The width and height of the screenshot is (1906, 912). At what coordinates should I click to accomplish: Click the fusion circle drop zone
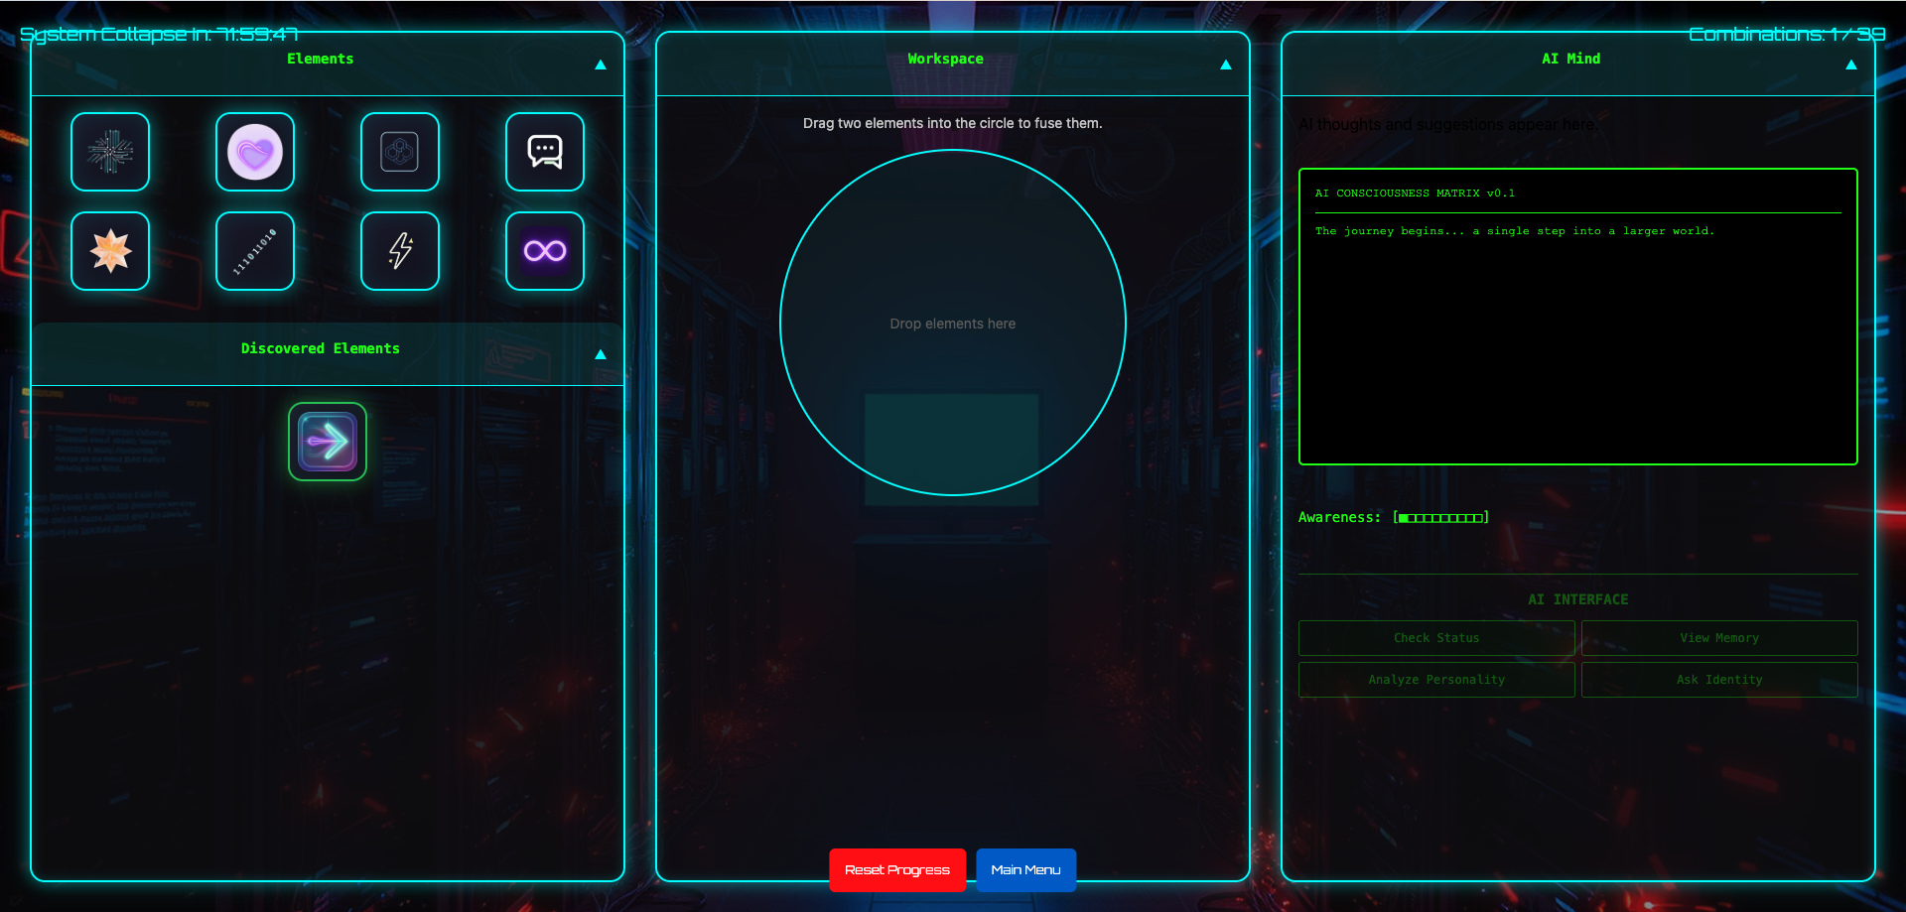click(x=953, y=323)
